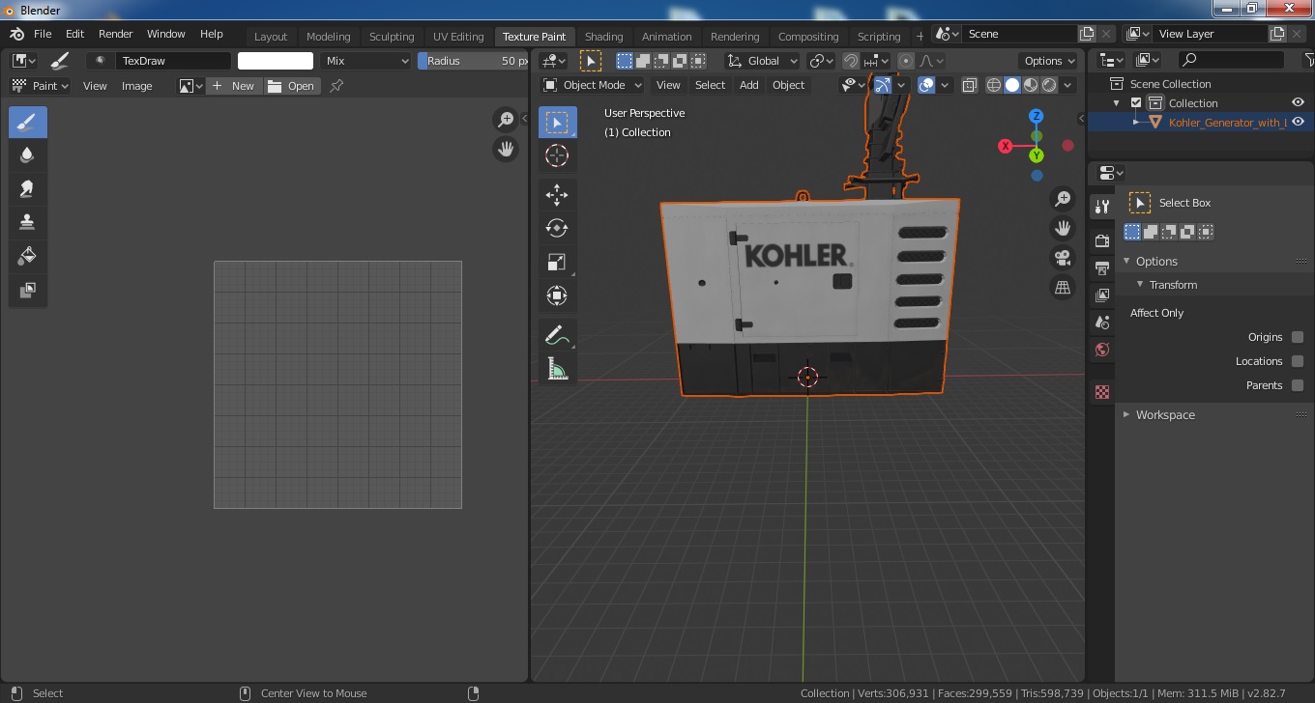Image resolution: width=1315 pixels, height=703 pixels.
Task: Activate the Scale tool in the viewport
Action: pos(557,262)
